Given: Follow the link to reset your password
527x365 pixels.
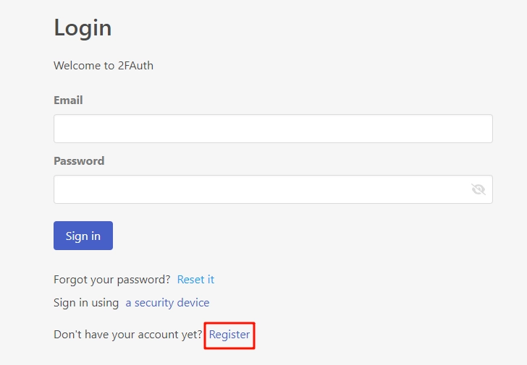Looking at the screenshot, I should coord(195,280).
